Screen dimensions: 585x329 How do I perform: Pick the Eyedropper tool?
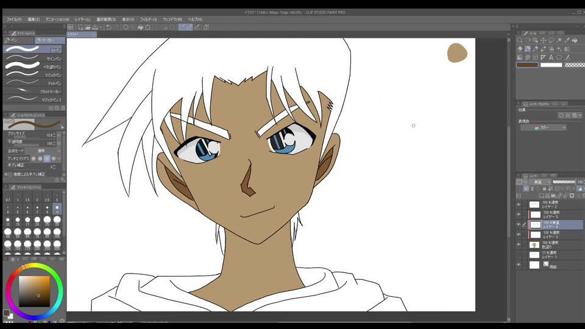click(567, 41)
